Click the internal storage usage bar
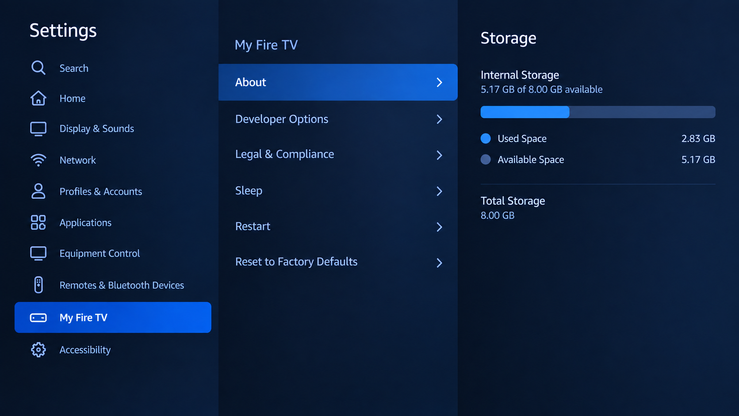The image size is (739, 416). 598,112
